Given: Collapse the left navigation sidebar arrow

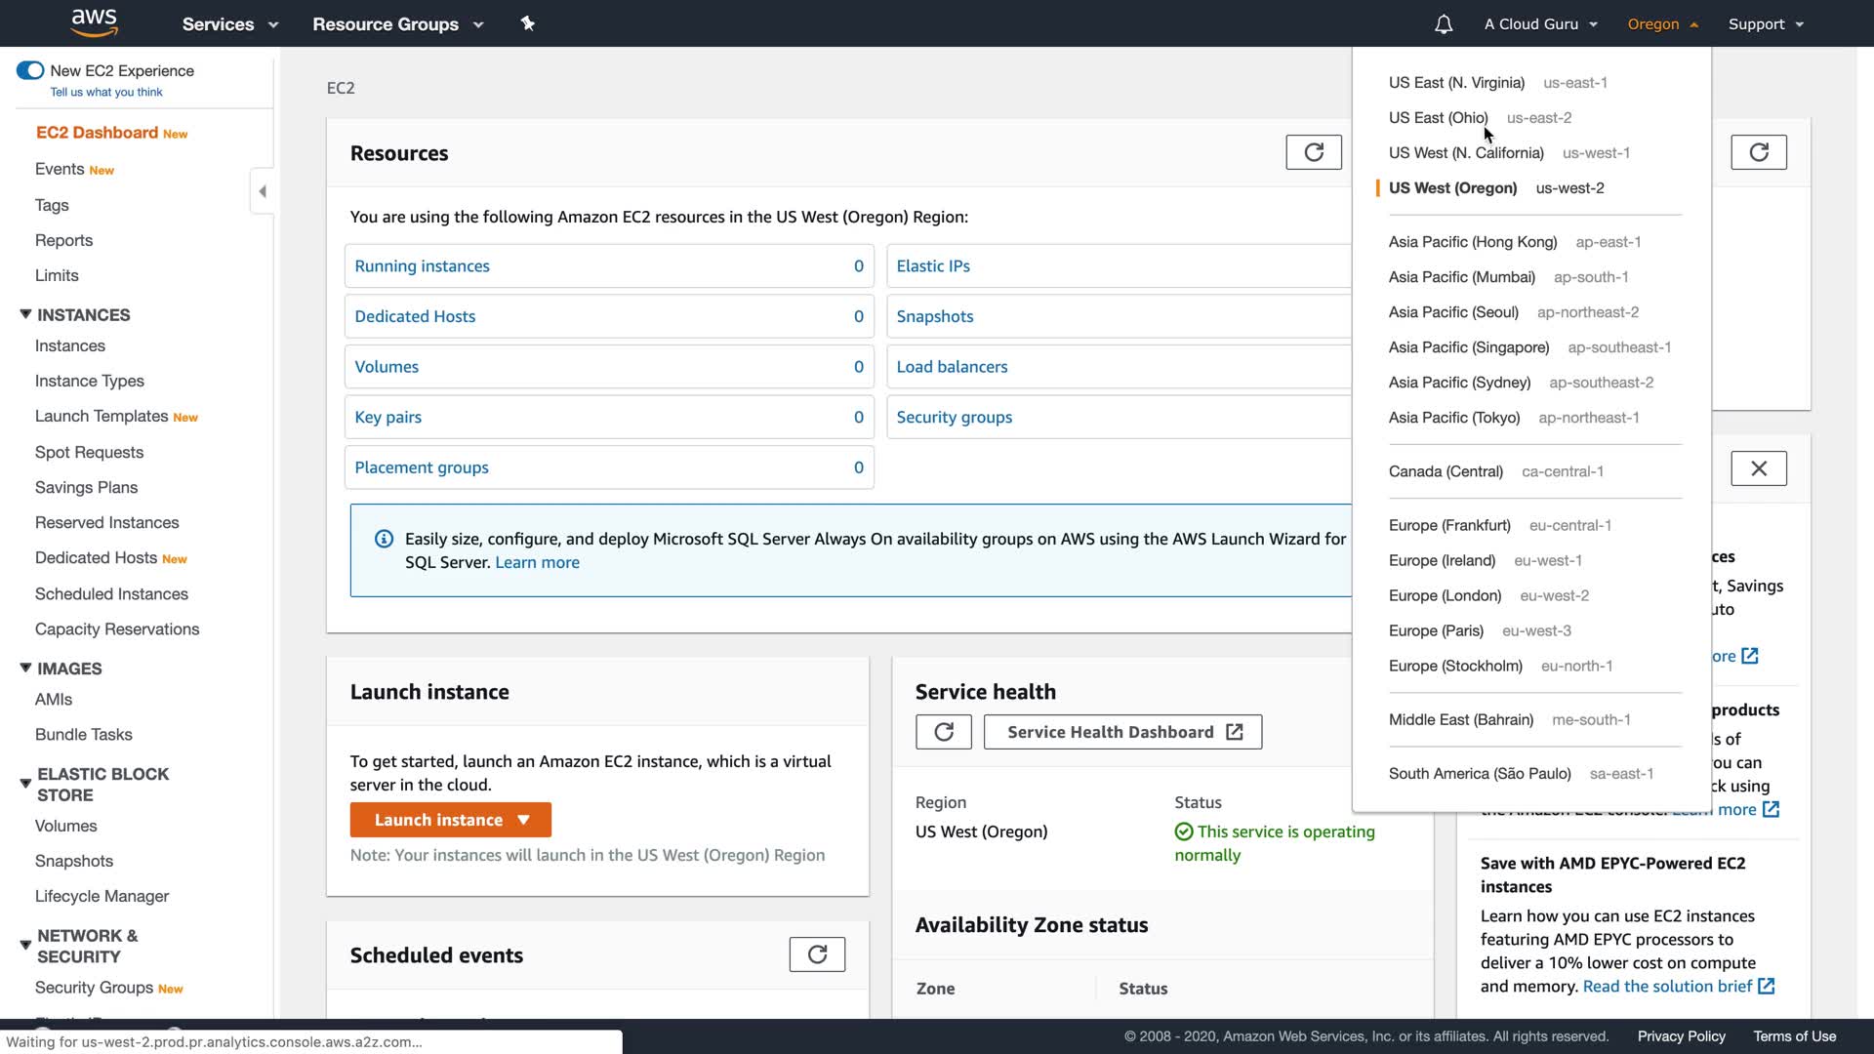Looking at the screenshot, I should point(262,191).
